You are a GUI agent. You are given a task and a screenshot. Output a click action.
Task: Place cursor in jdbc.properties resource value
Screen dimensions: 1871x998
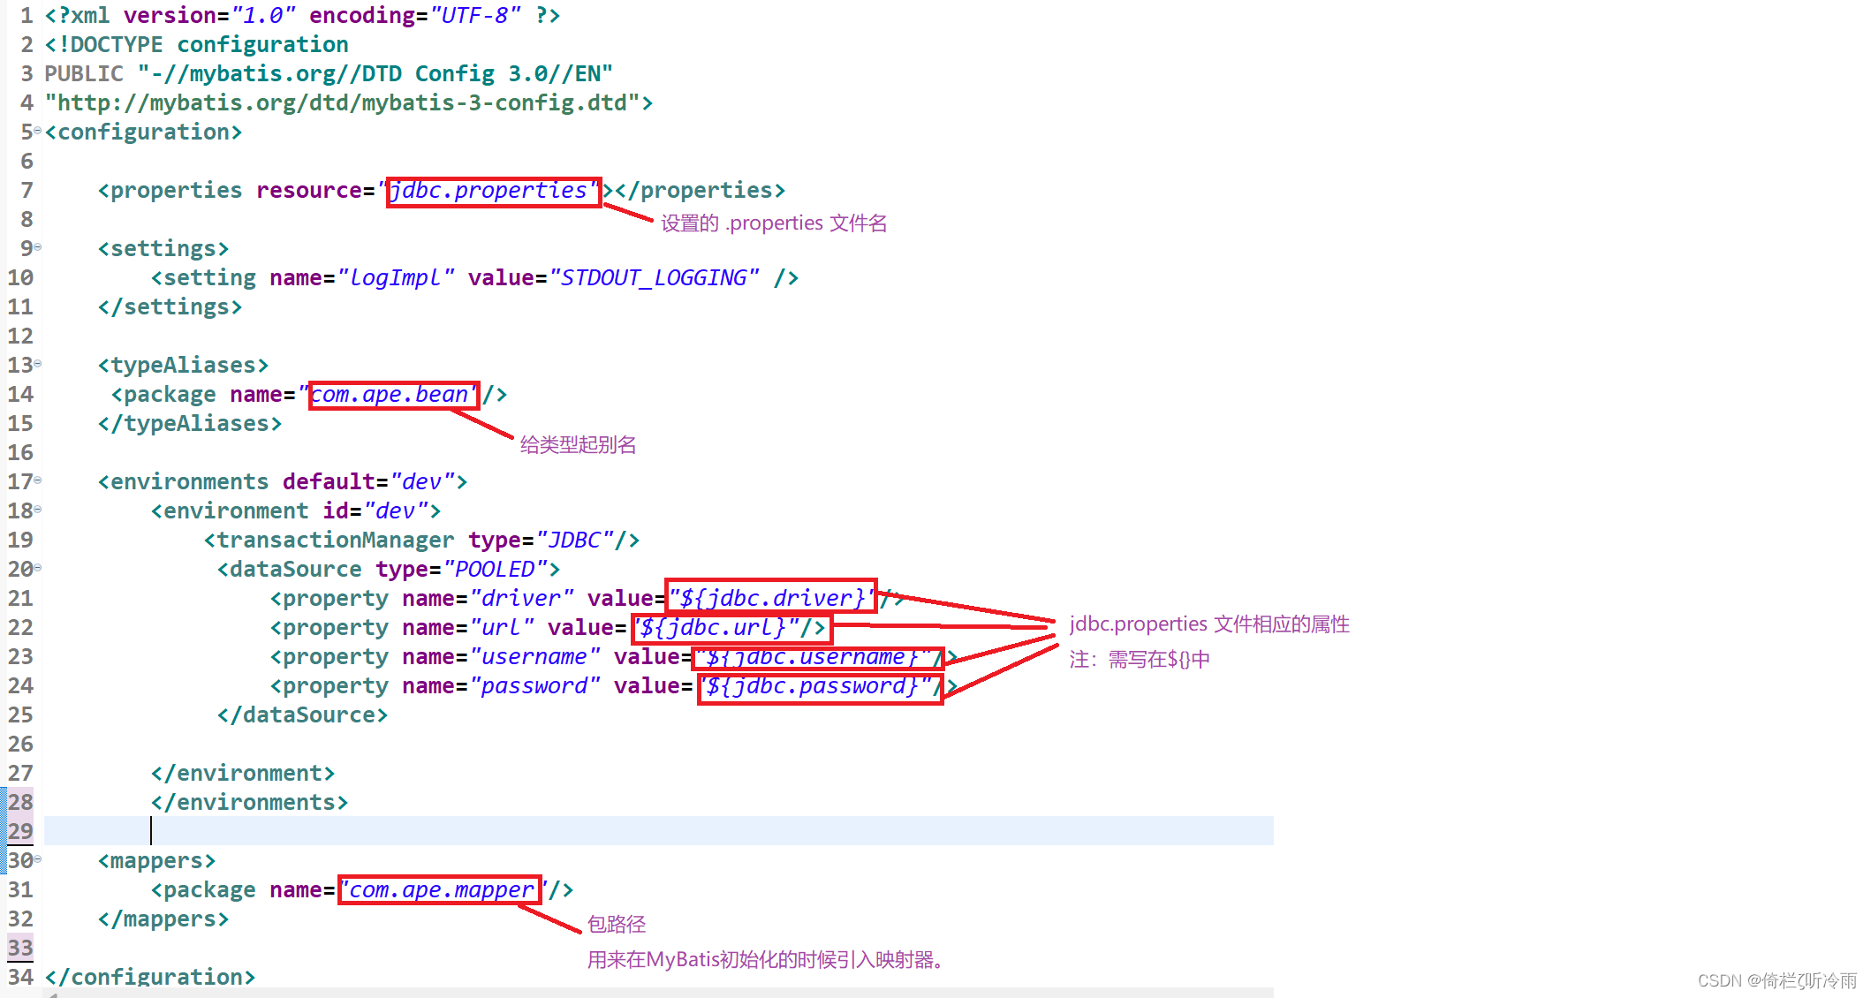coord(490,191)
